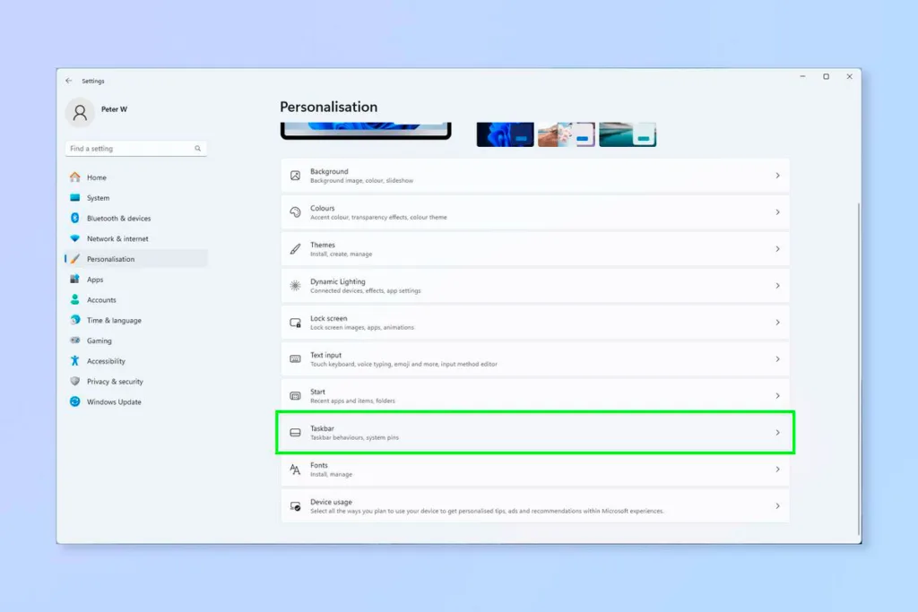The image size is (918, 612).
Task: Click 'Background image, colour, slideshow' text
Action: pos(362,181)
